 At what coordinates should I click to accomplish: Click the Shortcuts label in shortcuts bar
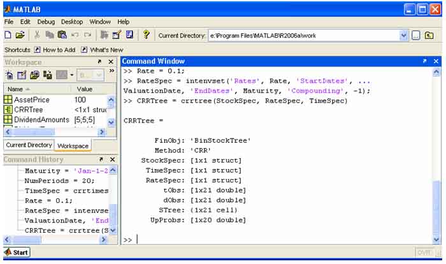click(x=17, y=50)
